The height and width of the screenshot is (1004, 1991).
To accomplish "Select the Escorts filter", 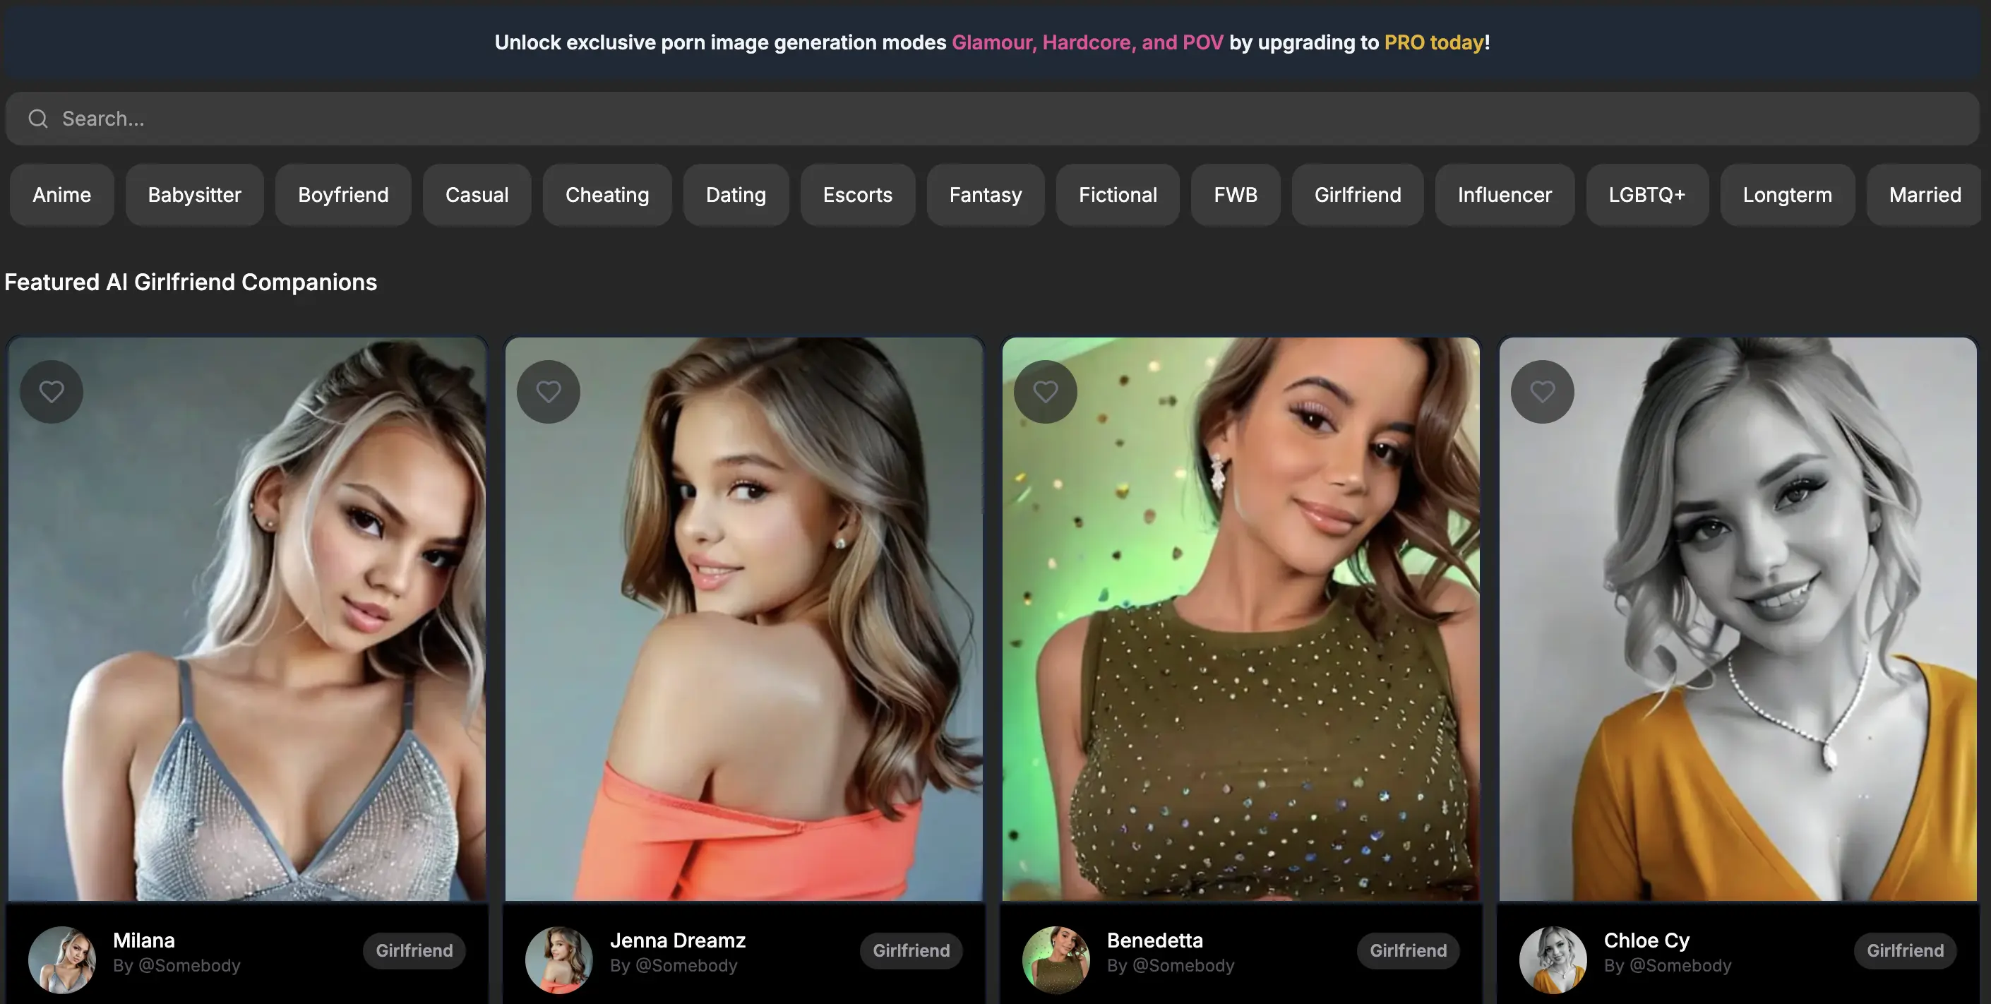I will (x=857, y=195).
